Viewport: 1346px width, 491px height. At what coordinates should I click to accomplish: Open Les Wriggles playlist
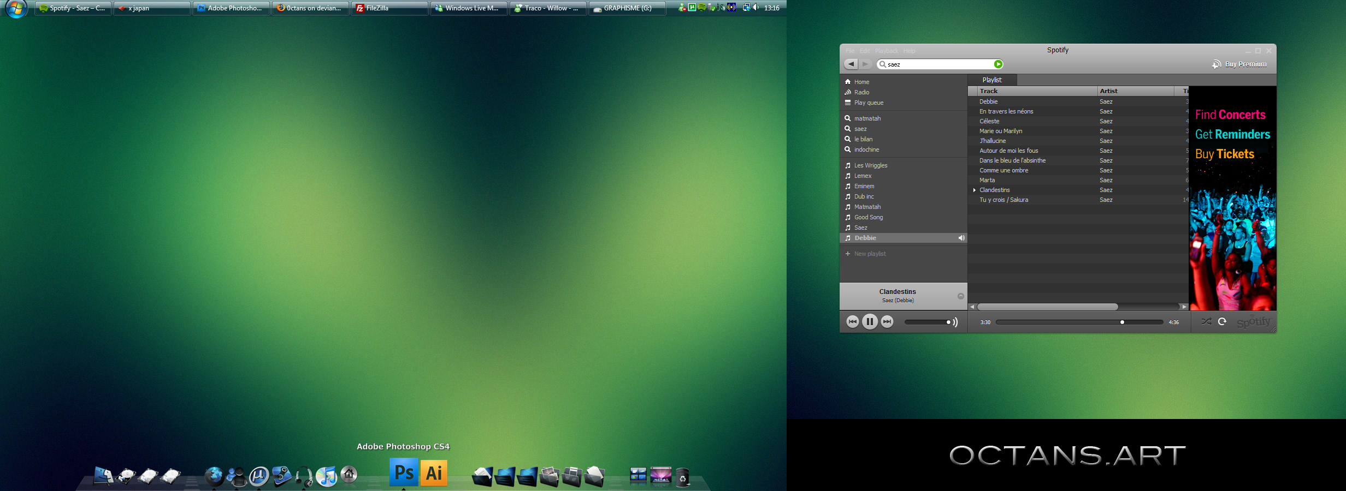pos(871,165)
